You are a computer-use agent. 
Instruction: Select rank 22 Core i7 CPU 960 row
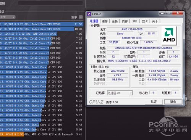[x=42, y=125]
